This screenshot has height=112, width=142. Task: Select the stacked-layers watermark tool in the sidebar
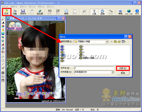click(3, 48)
